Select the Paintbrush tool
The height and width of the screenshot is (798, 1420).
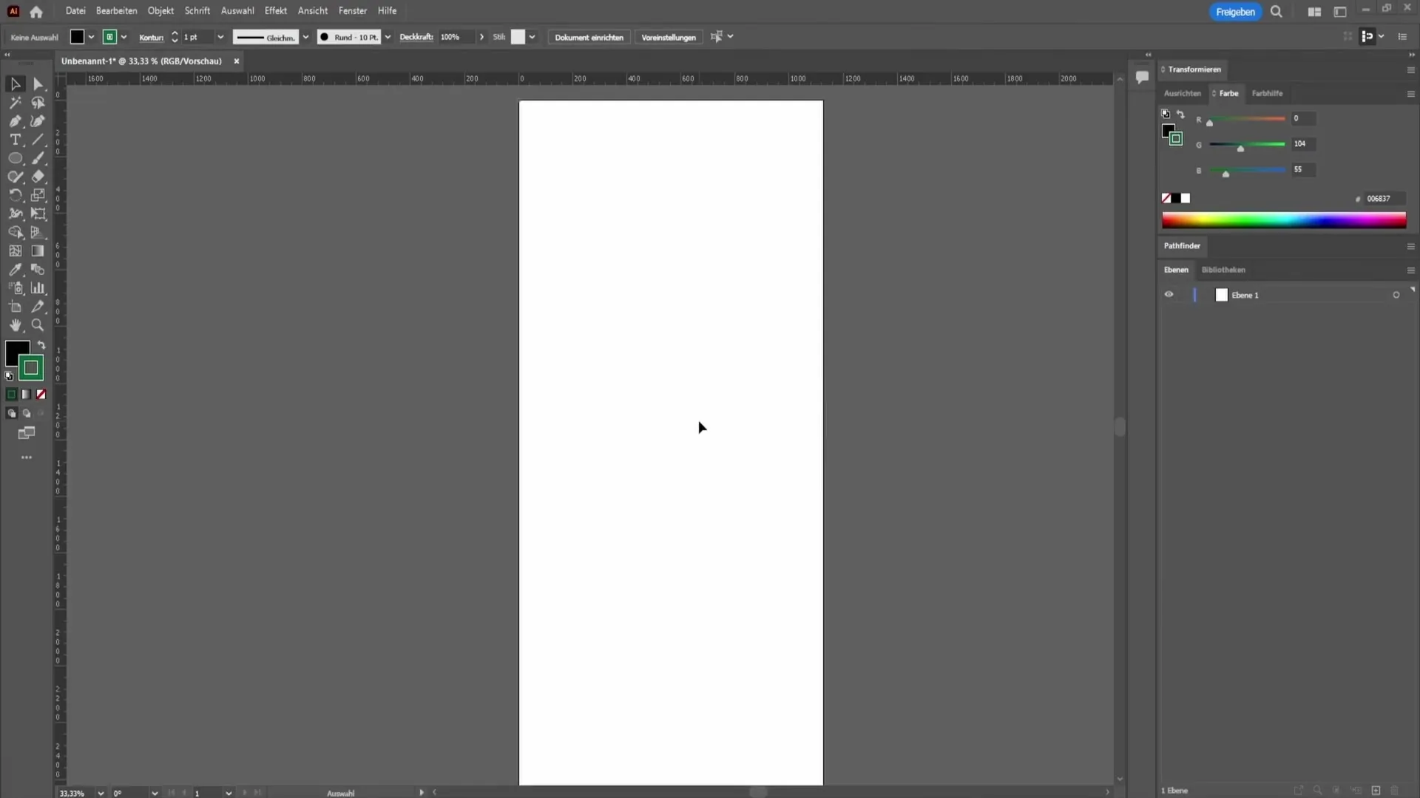[x=38, y=158]
